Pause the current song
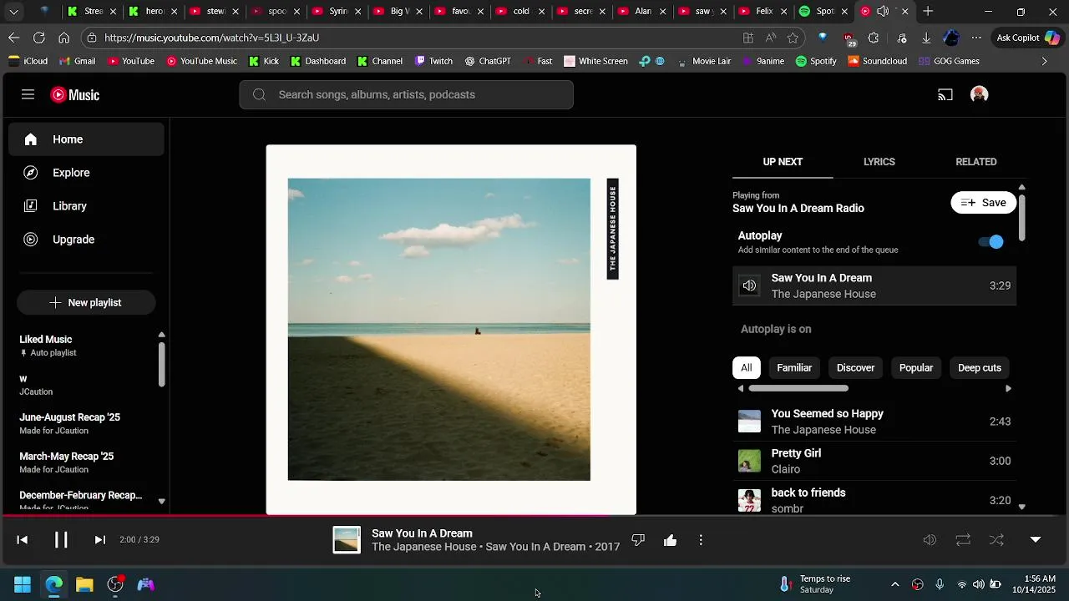 (61, 539)
